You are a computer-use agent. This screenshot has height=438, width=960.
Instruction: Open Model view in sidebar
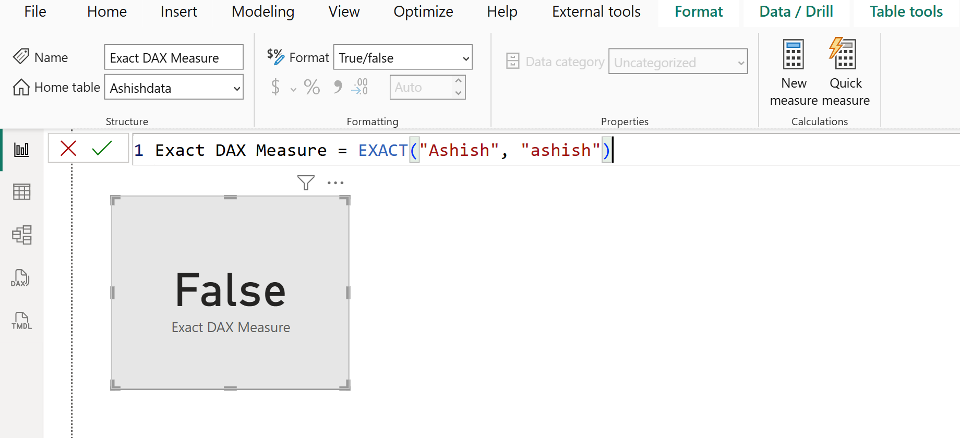(21, 235)
